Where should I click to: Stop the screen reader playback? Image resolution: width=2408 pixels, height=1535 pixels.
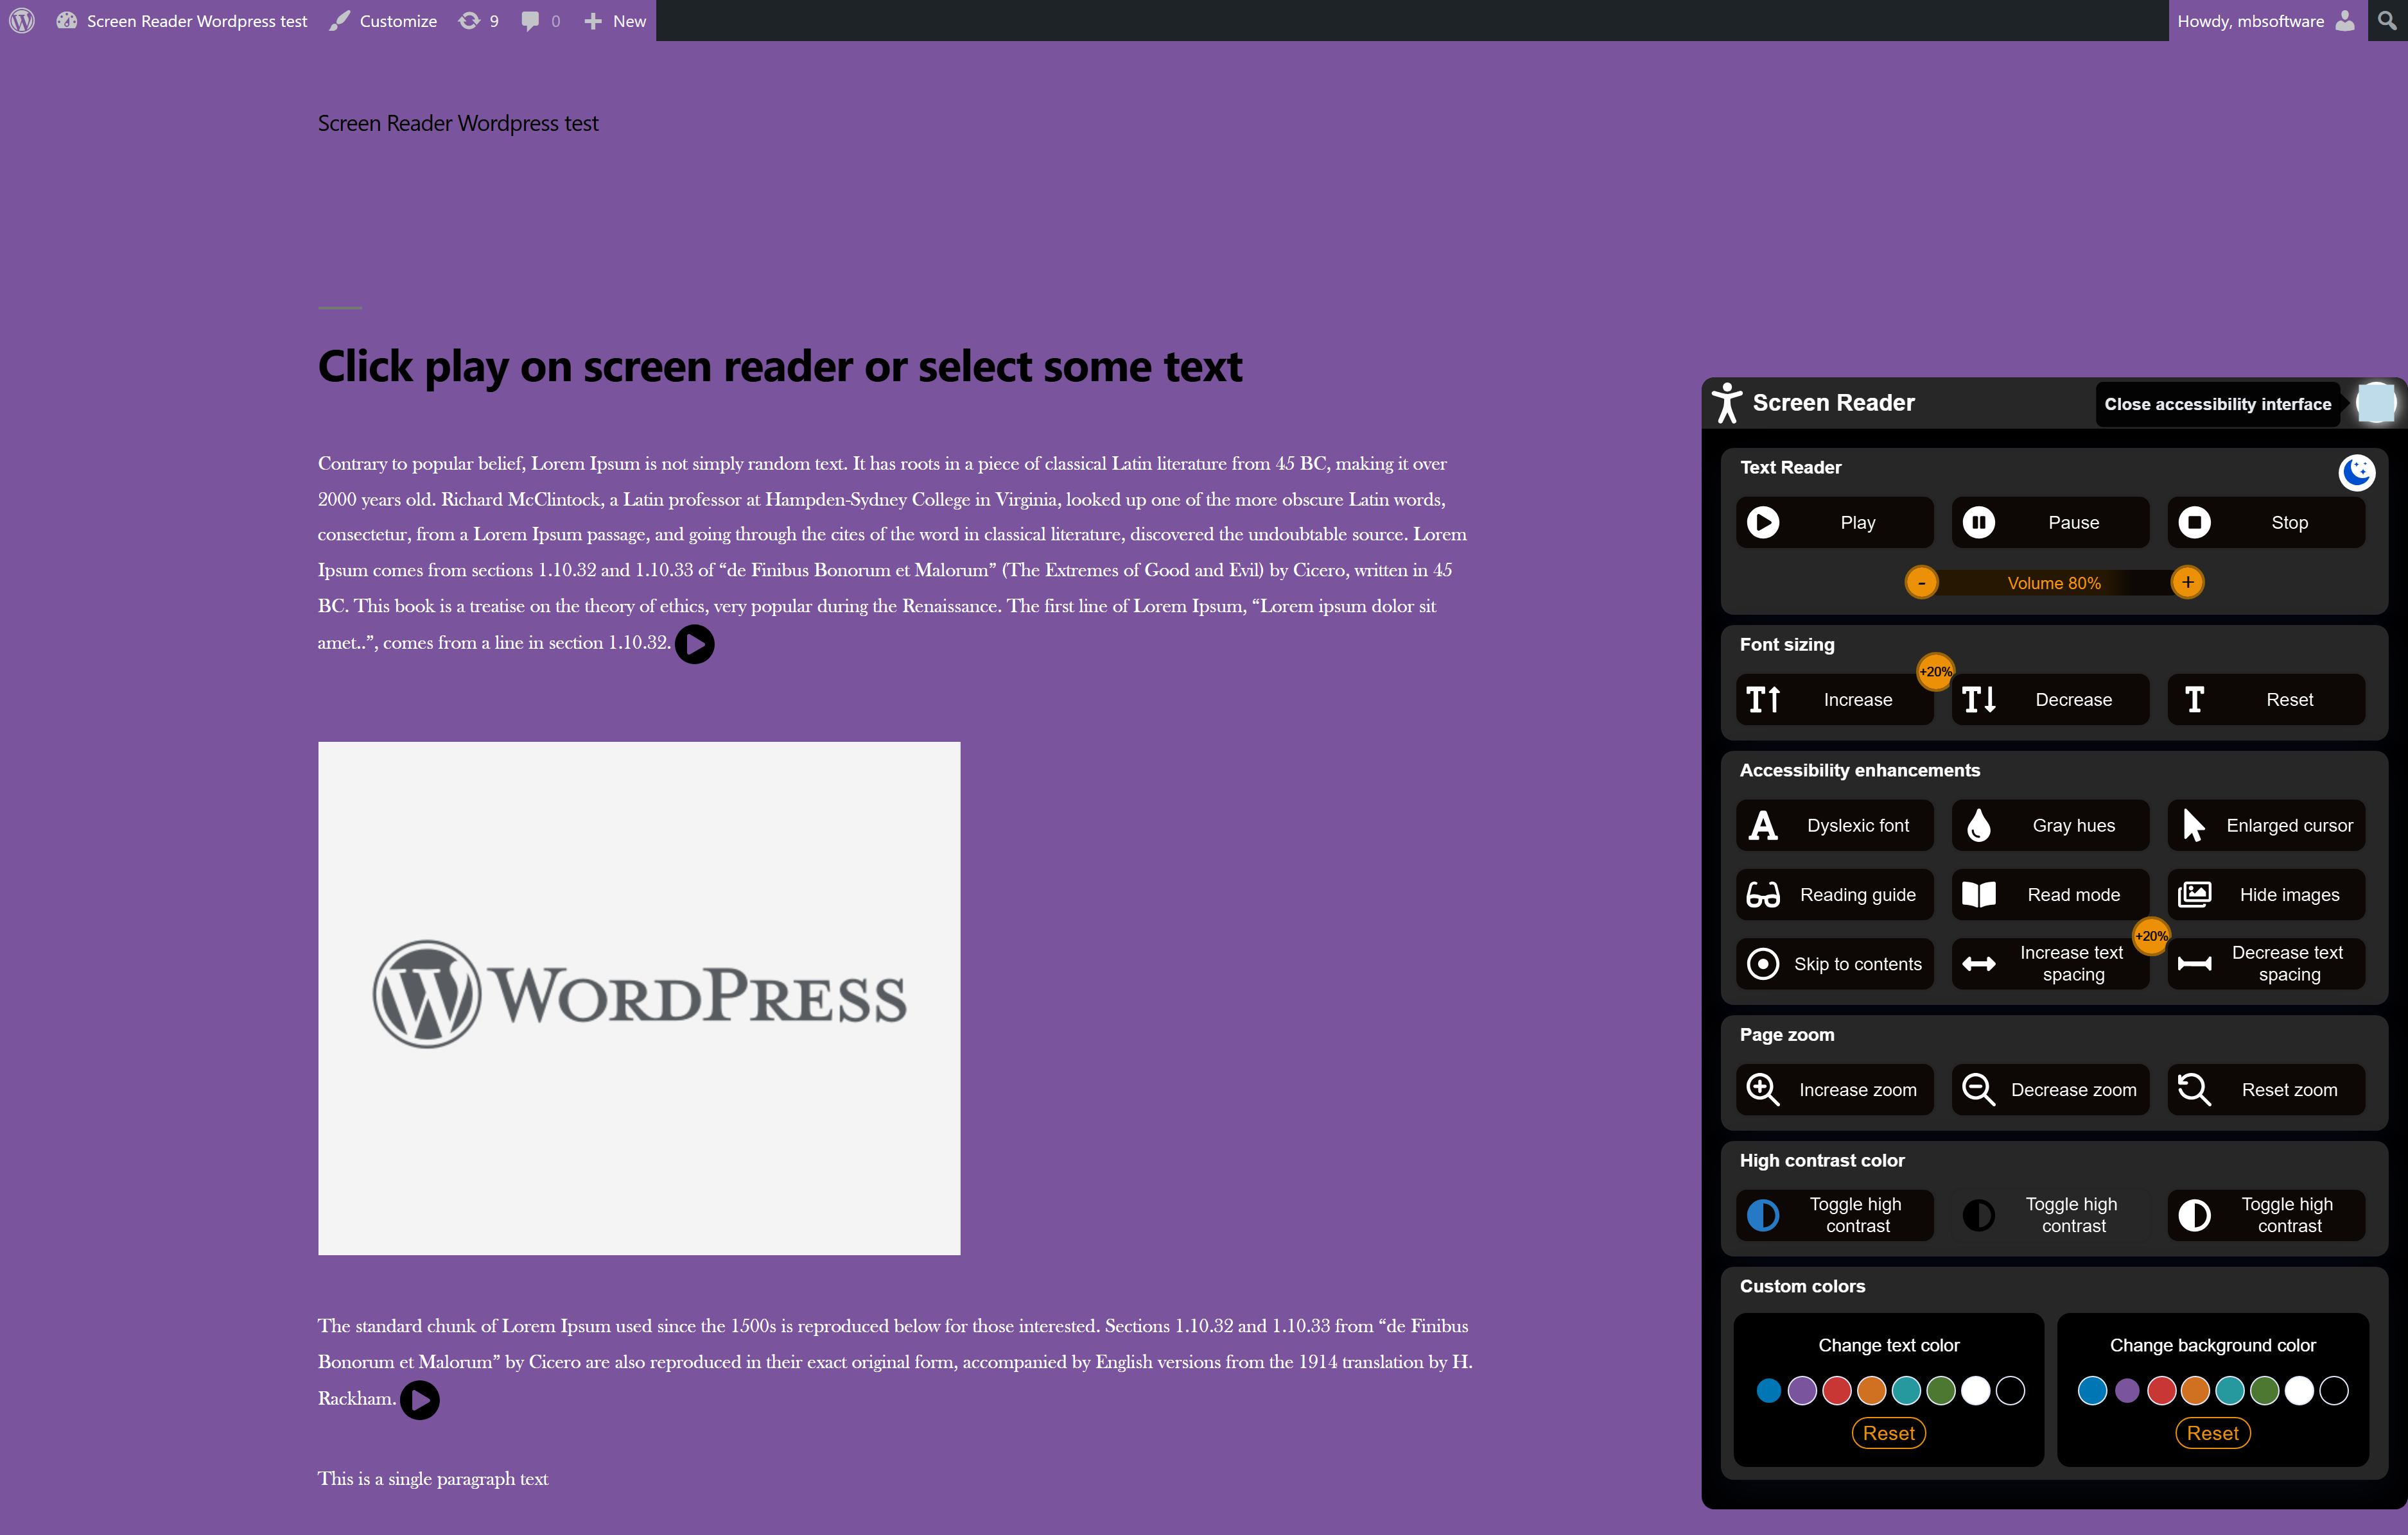coord(2265,522)
